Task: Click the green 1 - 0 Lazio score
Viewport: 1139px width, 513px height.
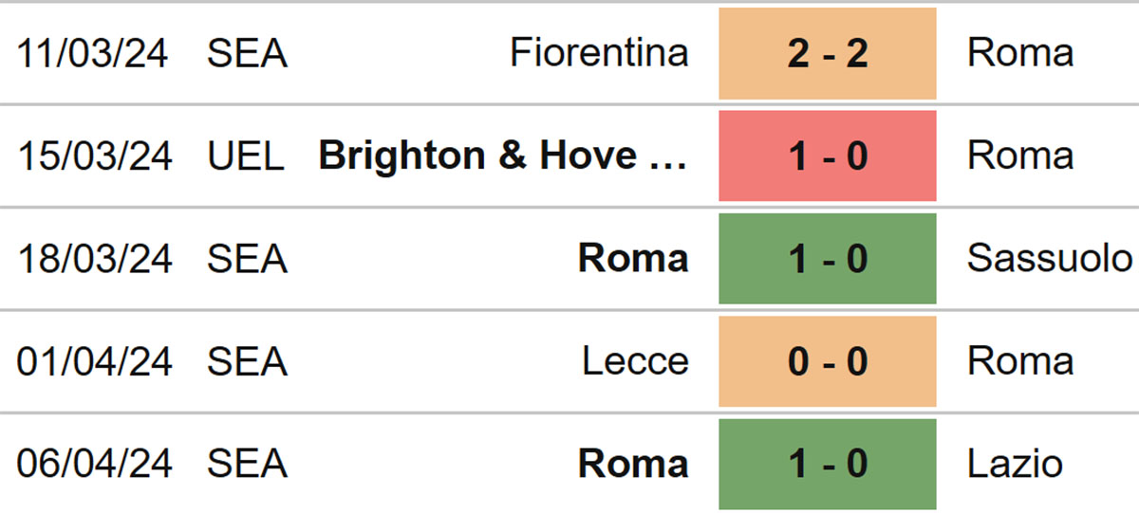Action: click(828, 465)
